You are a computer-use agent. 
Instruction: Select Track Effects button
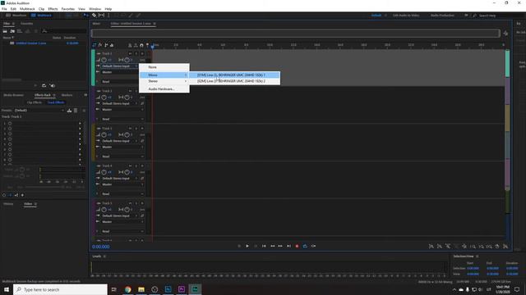[x=56, y=102]
